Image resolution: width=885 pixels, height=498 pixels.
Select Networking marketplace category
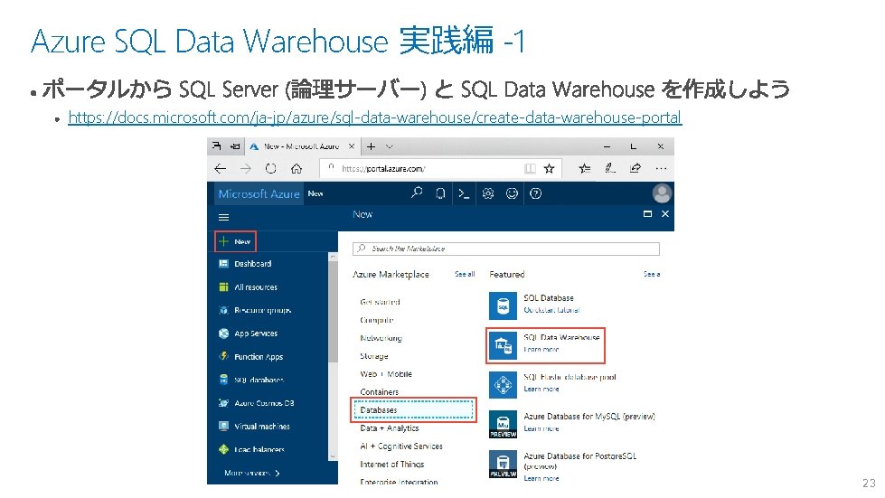point(381,338)
